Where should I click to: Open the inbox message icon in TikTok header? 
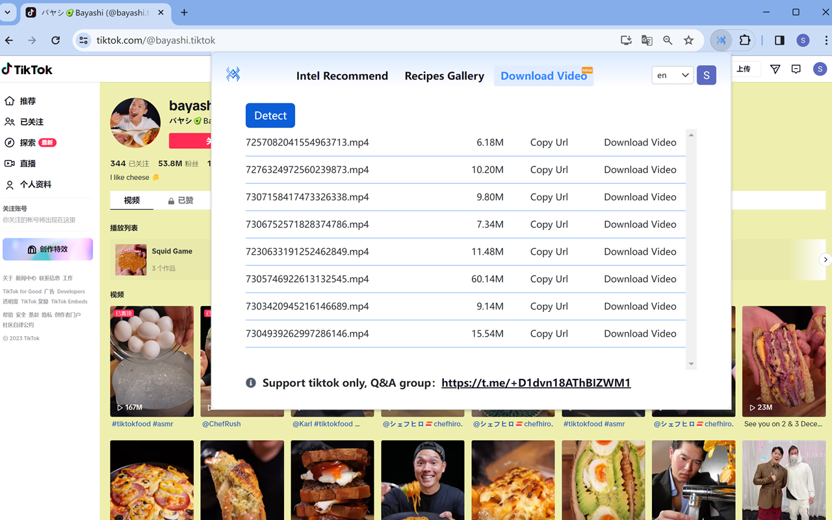click(x=796, y=69)
